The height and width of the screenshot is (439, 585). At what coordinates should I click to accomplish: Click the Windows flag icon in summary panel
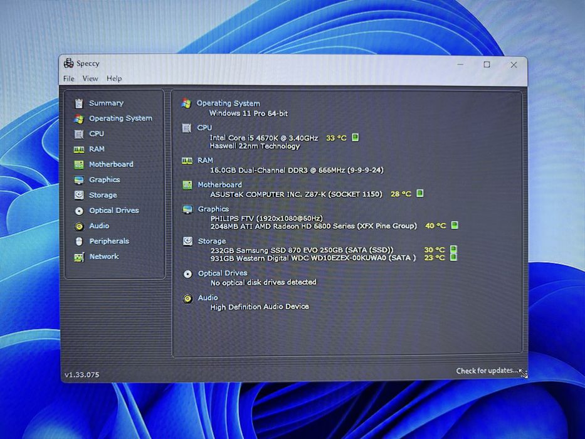click(x=186, y=103)
